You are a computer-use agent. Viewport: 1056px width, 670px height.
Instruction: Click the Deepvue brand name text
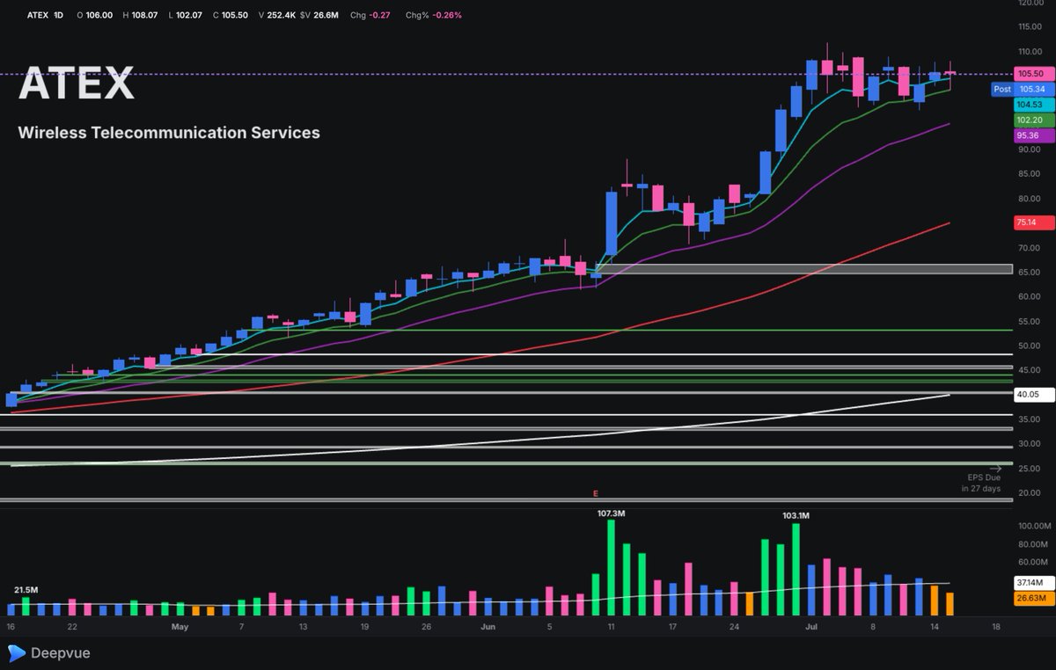[61, 653]
